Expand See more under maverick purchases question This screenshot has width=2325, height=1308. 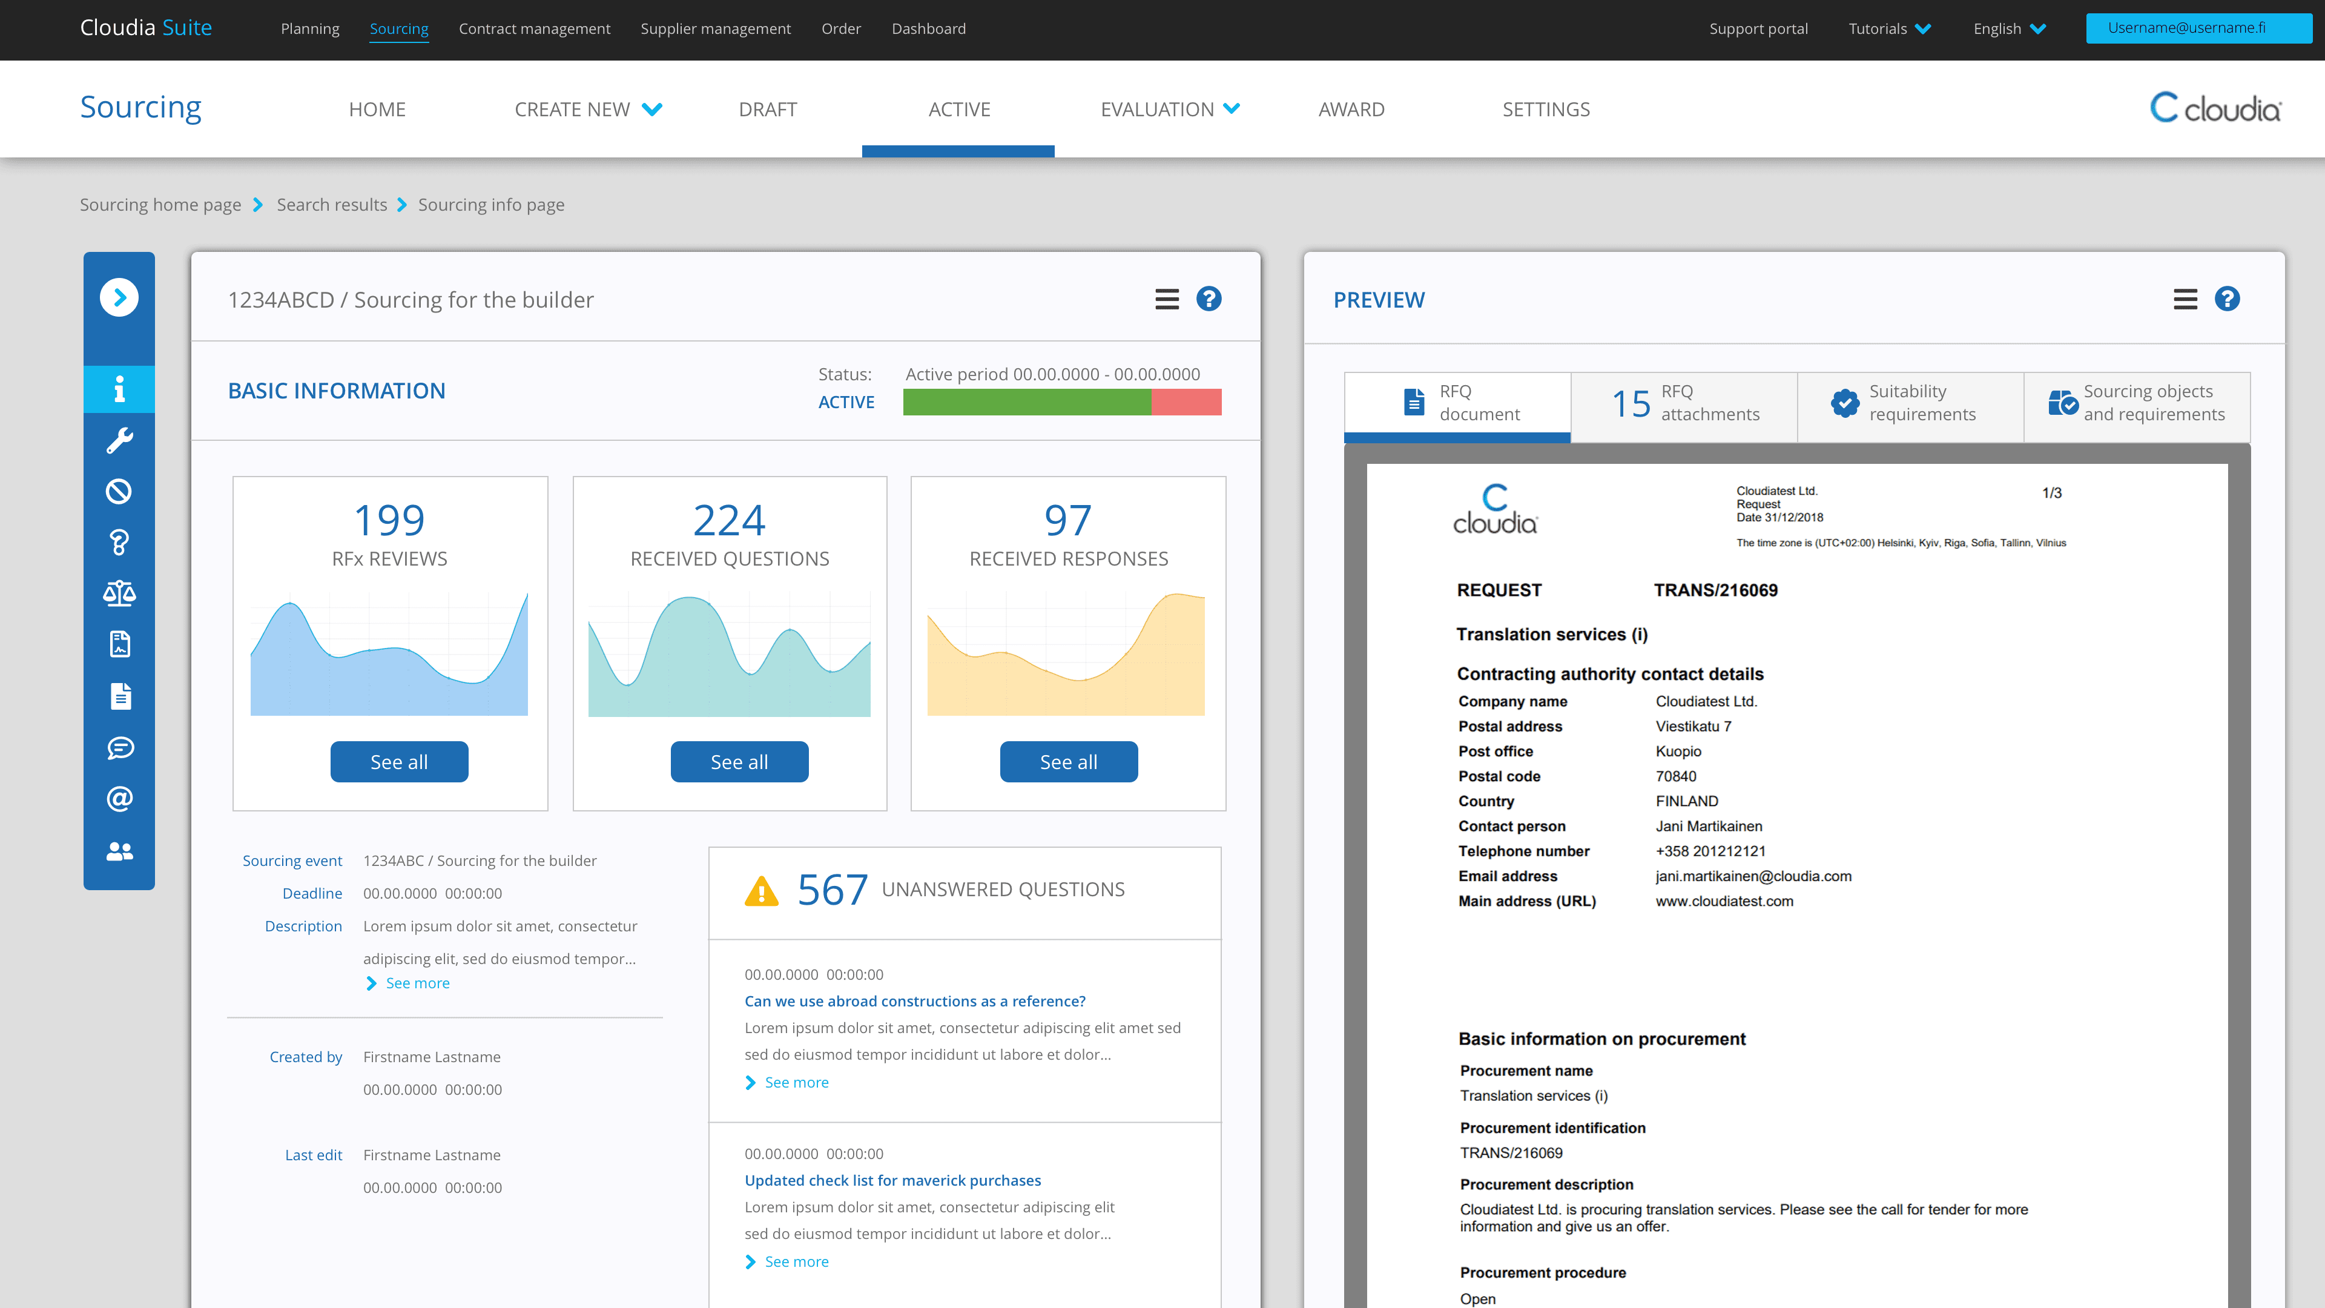786,1261
